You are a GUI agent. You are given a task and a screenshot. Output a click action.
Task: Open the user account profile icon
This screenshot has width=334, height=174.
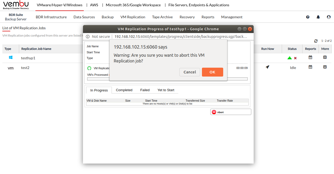[x=329, y=17]
